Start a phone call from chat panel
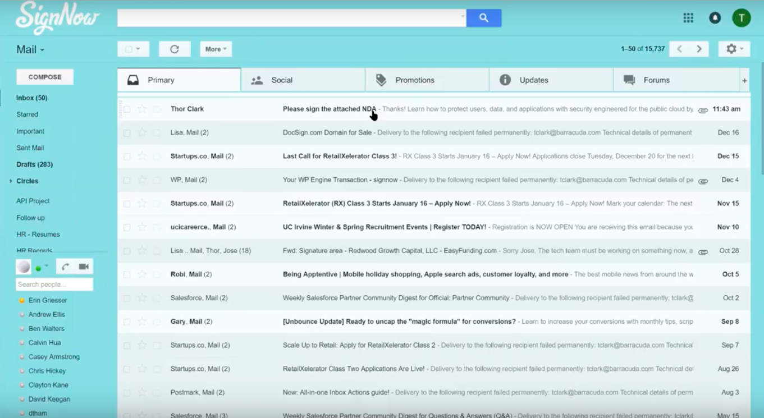Viewport: 764px width, 418px height. (x=66, y=267)
